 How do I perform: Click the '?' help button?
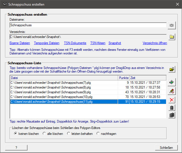(16, 148)
